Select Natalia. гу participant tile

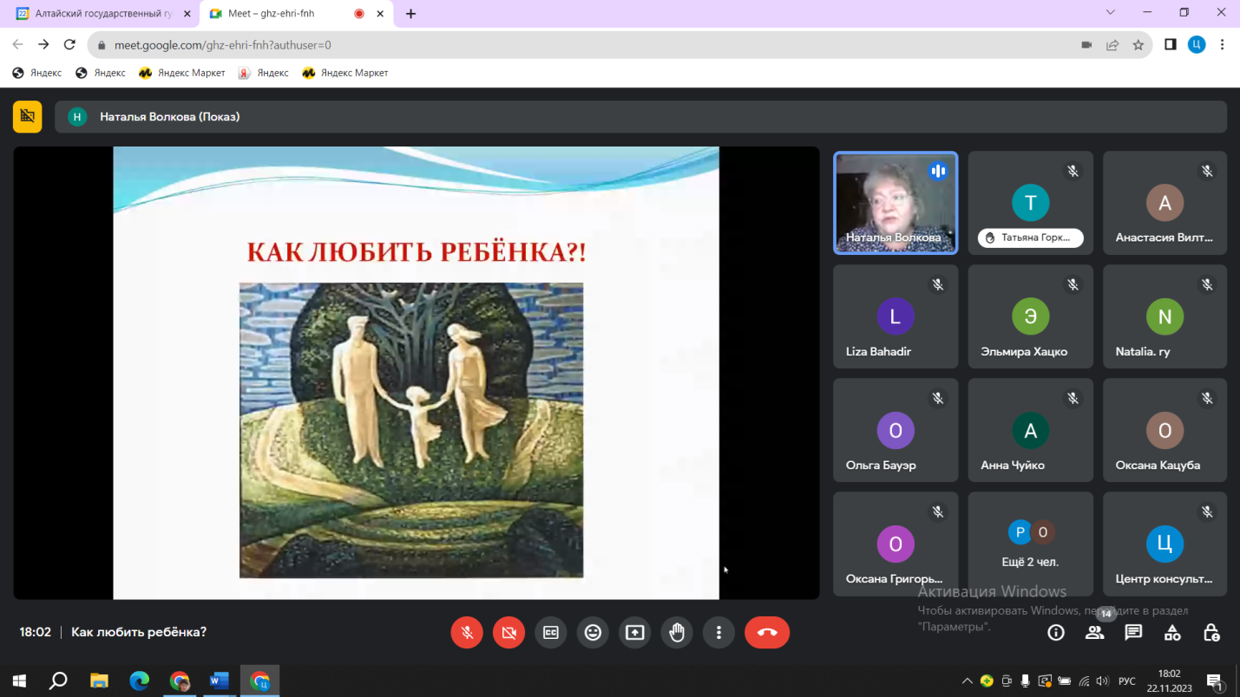(x=1165, y=316)
